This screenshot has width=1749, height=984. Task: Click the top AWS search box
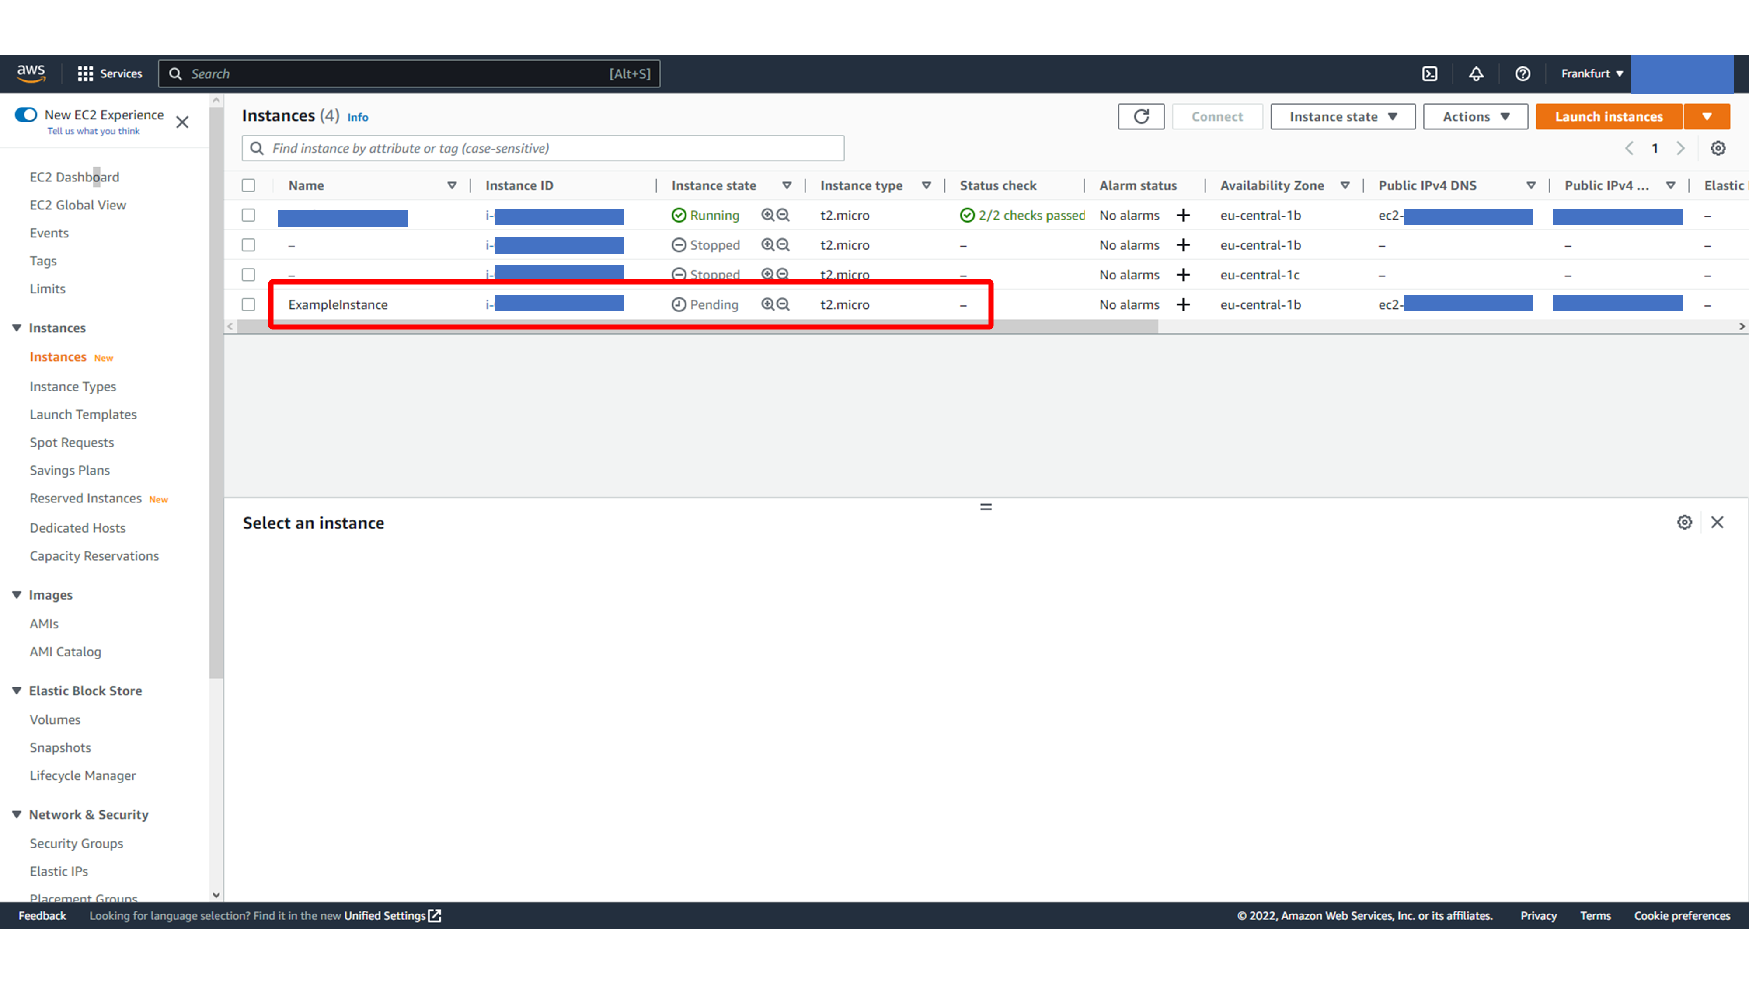[409, 73]
